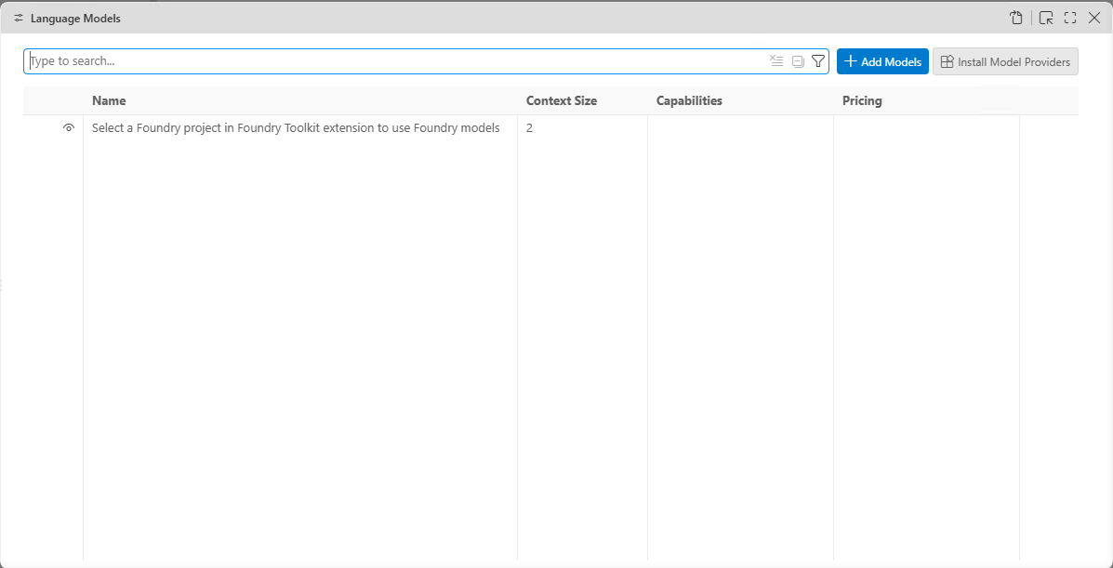1113x568 pixels.
Task: Click the Name column header
Action: [109, 100]
